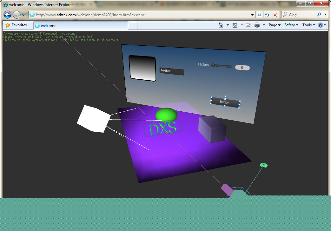Click the Read Mail envelope icon

coord(248,25)
